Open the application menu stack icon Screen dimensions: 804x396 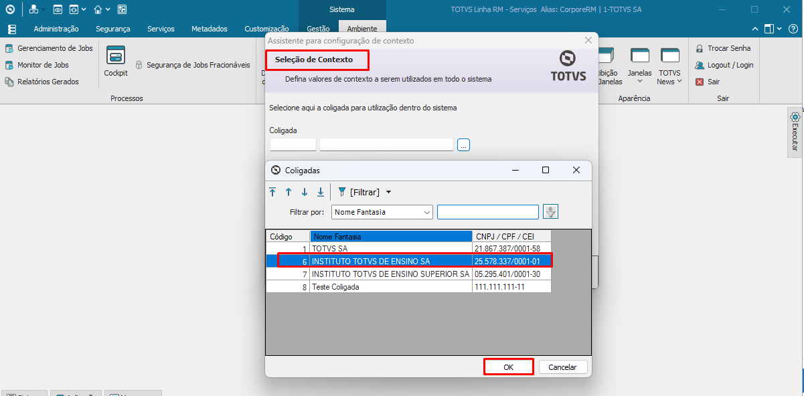click(11, 29)
